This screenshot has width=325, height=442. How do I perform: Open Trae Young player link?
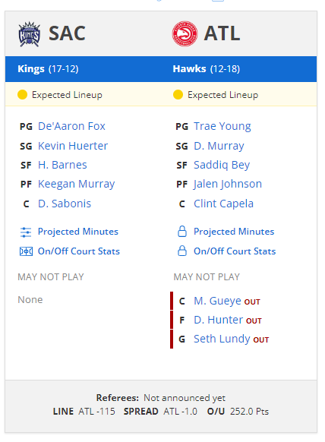[x=222, y=126]
